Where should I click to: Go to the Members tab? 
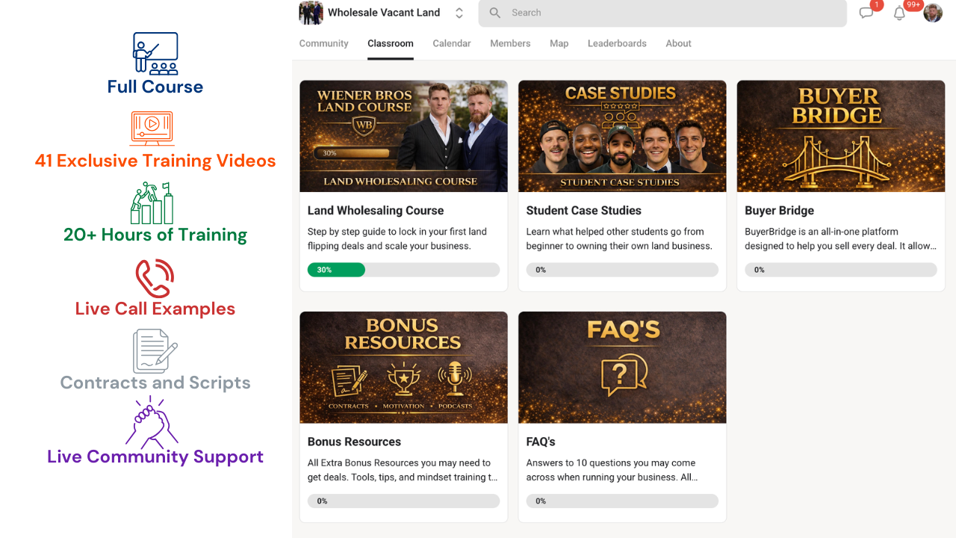(510, 43)
